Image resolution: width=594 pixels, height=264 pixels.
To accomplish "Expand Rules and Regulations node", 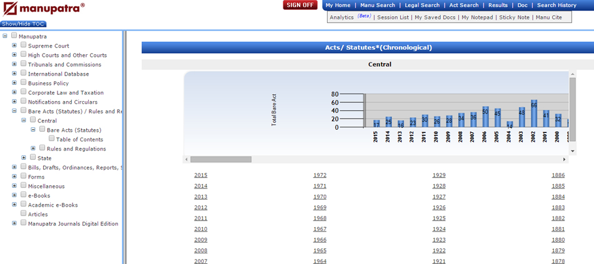I will 33,149.
